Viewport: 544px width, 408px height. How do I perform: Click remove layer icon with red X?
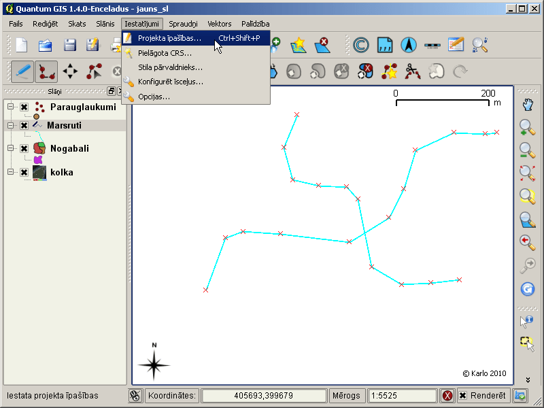322,45
